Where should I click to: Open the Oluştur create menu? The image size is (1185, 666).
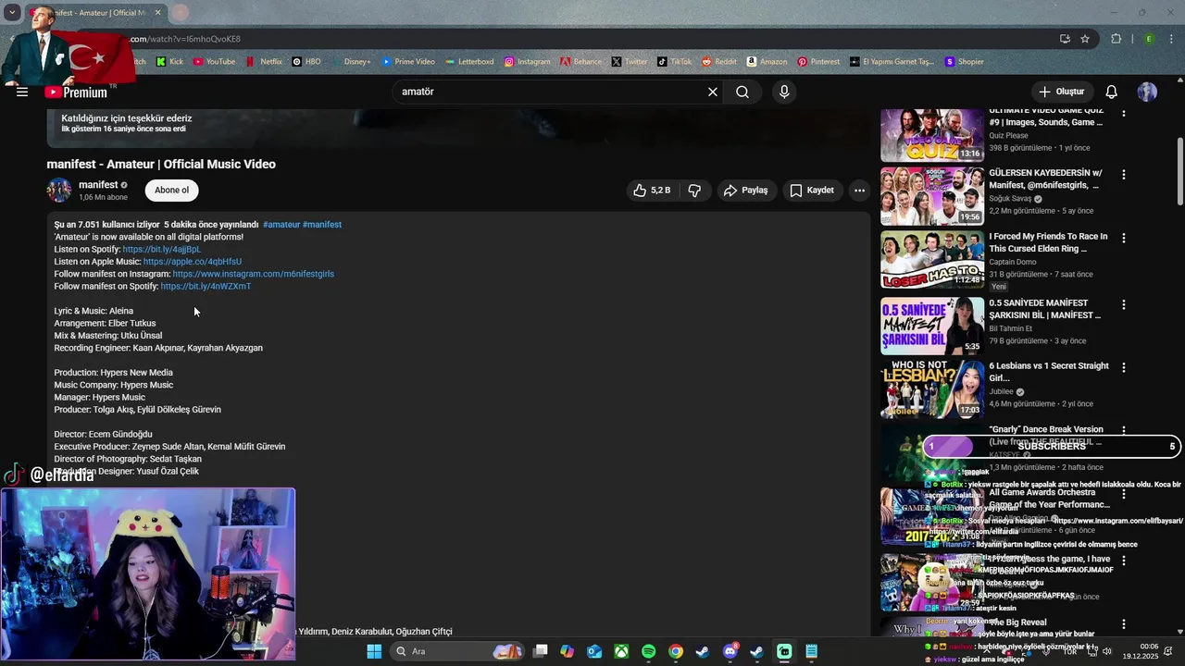tap(1061, 92)
